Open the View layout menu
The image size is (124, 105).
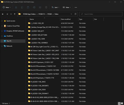pyautogui.click(x=67, y=7)
